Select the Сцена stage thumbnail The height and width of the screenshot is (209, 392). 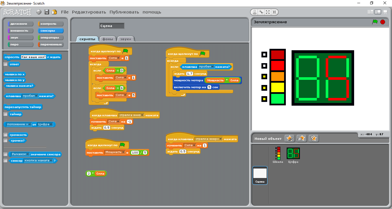pyautogui.click(x=260, y=175)
